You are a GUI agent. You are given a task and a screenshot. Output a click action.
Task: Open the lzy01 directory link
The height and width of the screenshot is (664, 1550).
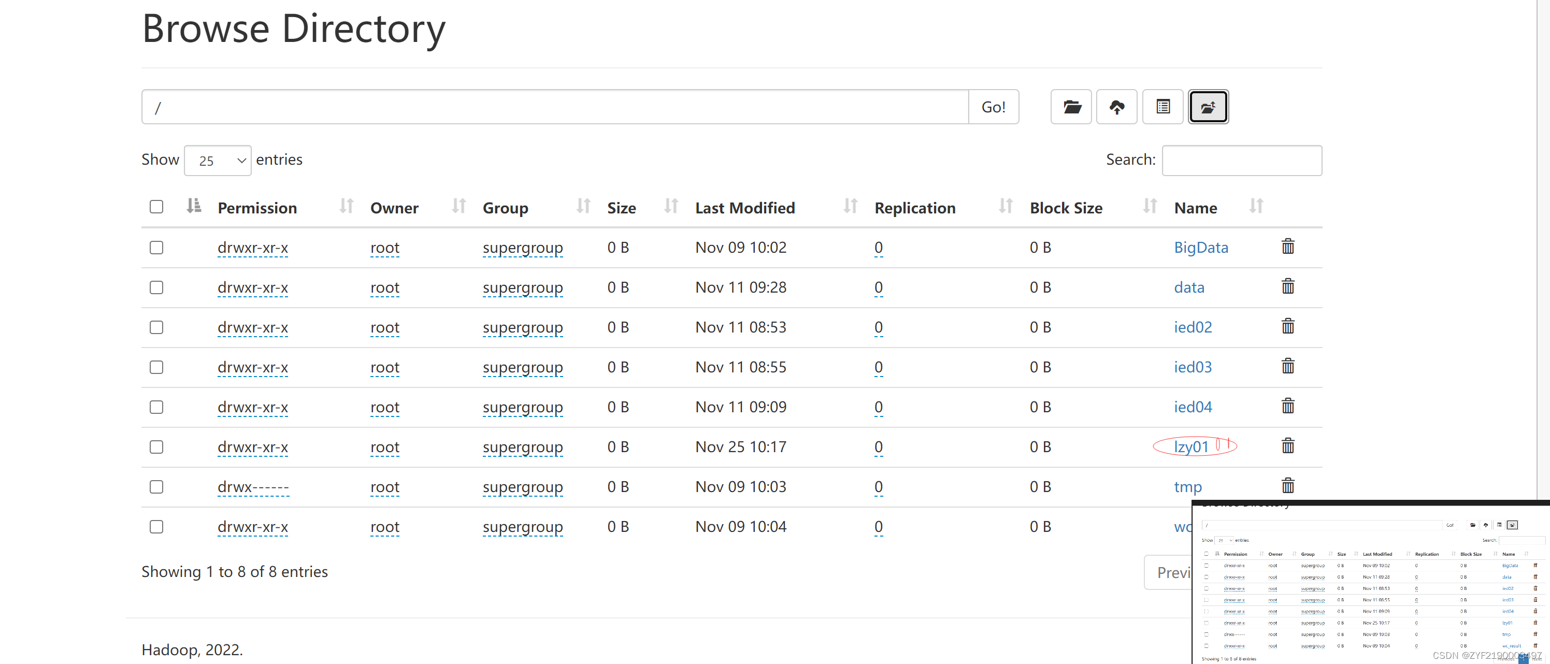point(1190,447)
